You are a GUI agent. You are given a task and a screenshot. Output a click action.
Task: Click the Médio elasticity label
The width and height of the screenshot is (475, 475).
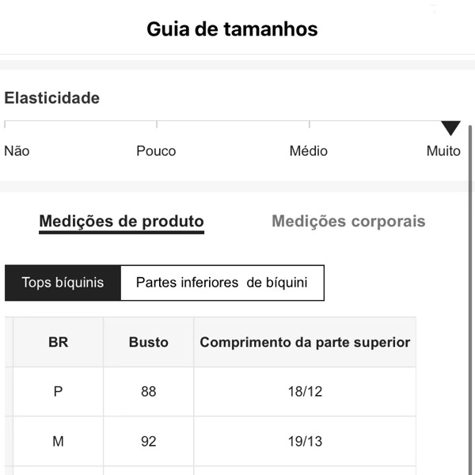308,151
